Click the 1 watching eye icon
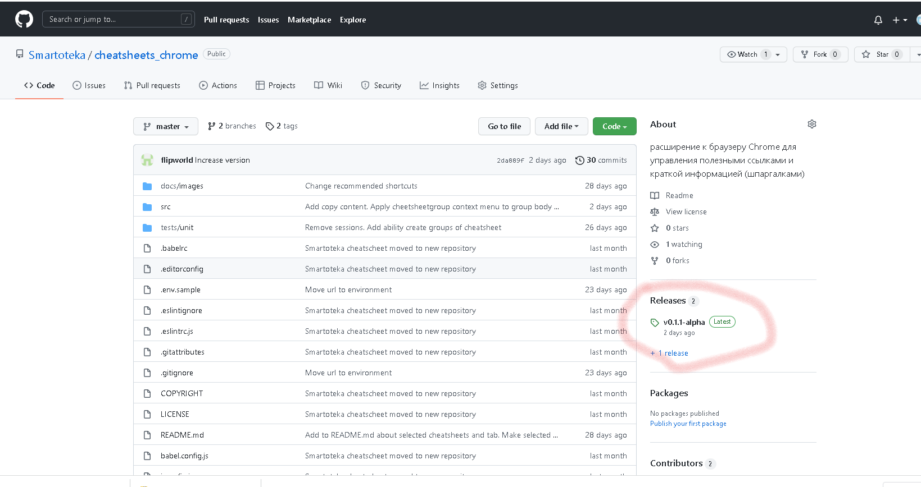 pos(655,244)
